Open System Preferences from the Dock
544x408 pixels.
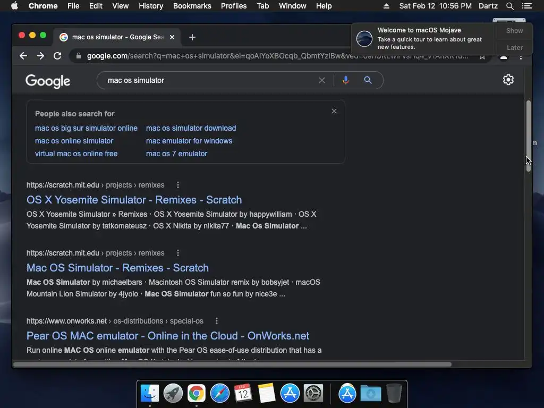click(313, 394)
